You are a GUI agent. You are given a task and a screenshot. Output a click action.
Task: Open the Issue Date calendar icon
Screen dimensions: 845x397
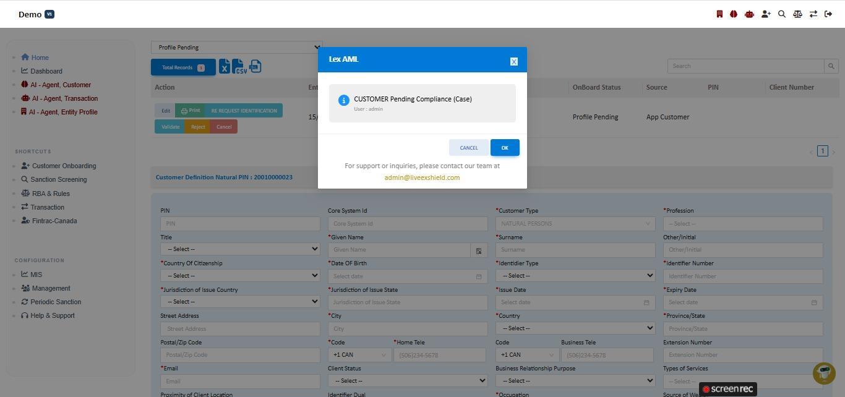tap(646, 302)
